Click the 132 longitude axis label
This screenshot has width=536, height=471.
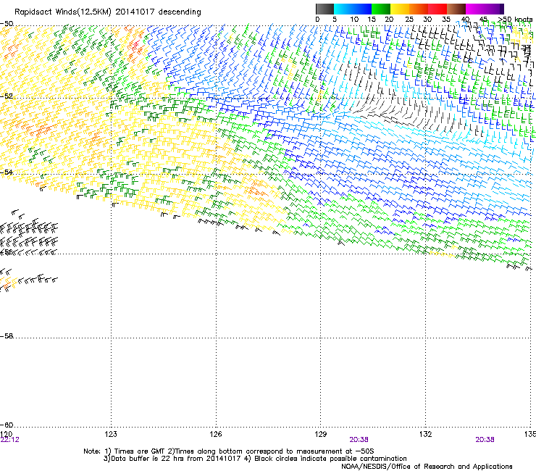point(426,434)
